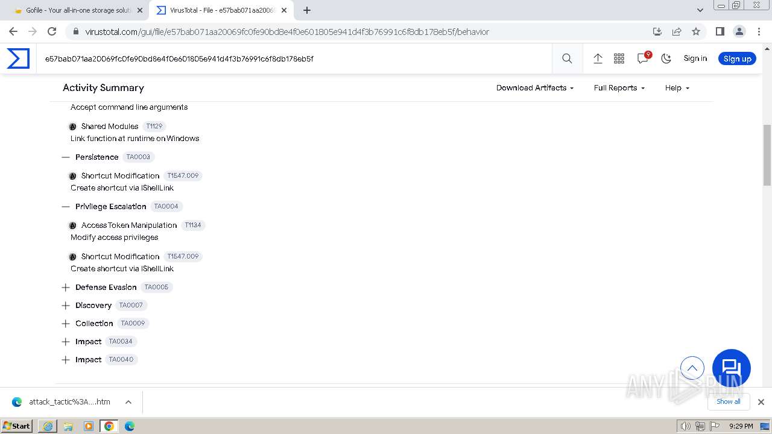Expand the Impact TA0040 section
Screen dimensions: 772x434
(x=66, y=360)
